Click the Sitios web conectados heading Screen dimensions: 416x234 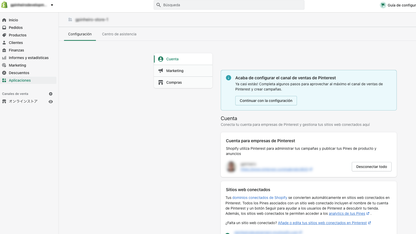248,190
